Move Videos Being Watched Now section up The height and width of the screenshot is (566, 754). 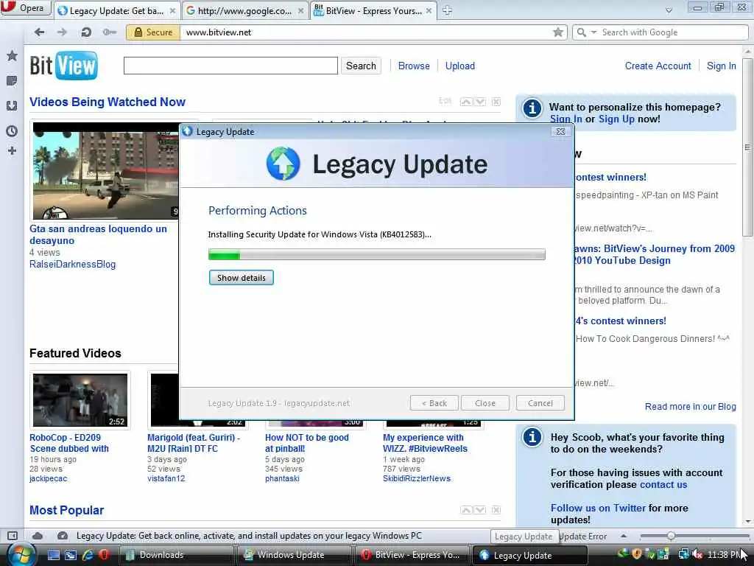(x=466, y=102)
